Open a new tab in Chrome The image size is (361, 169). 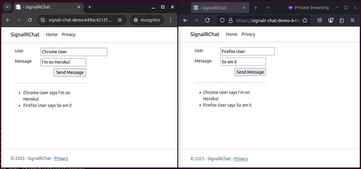point(90,7)
